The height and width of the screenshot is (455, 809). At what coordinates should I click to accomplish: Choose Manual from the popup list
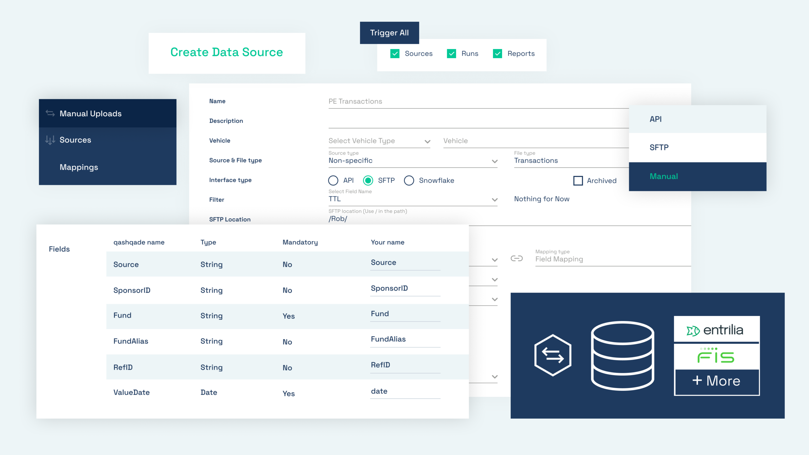pos(697,176)
